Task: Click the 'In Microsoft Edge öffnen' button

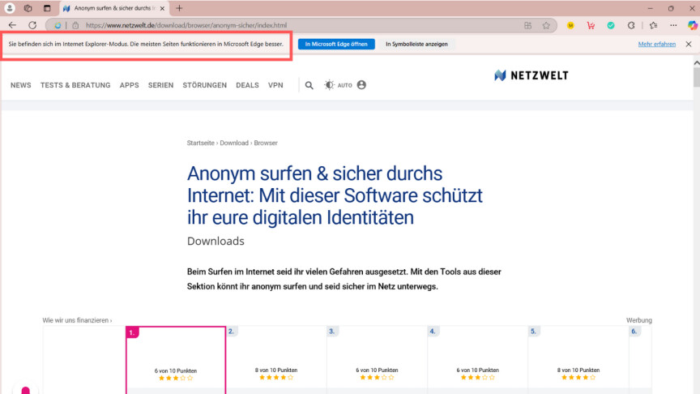Action: (336, 44)
